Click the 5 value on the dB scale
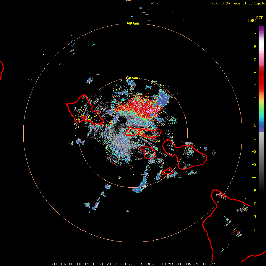Viewport: 266px width, 266px height. click(255, 59)
